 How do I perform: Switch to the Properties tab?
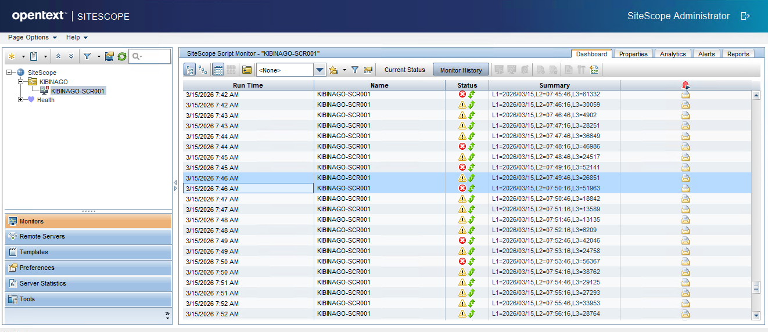click(x=633, y=54)
